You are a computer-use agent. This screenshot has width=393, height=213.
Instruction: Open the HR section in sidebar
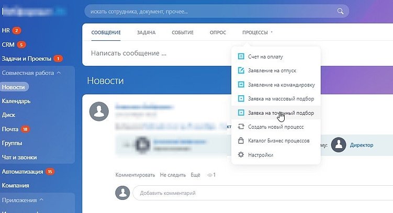tap(6, 30)
